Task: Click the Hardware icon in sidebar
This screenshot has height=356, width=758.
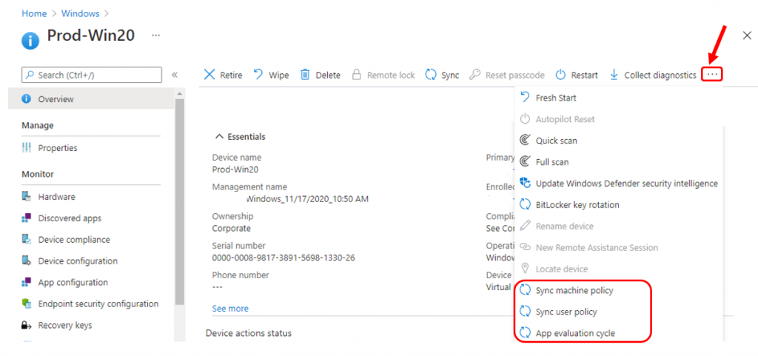Action: pyautogui.click(x=27, y=197)
